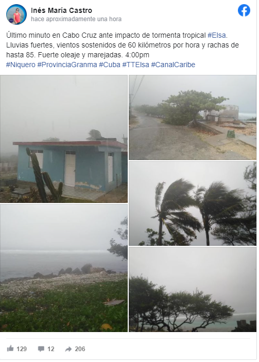
Task: Open the #TTElsa hashtag
Action: point(135,65)
